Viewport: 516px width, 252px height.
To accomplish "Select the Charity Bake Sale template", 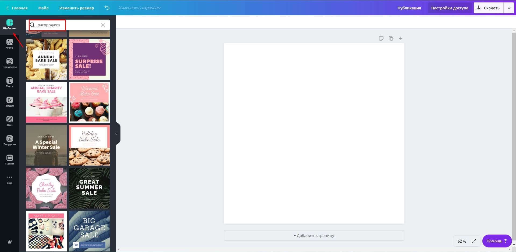I will click(46, 188).
